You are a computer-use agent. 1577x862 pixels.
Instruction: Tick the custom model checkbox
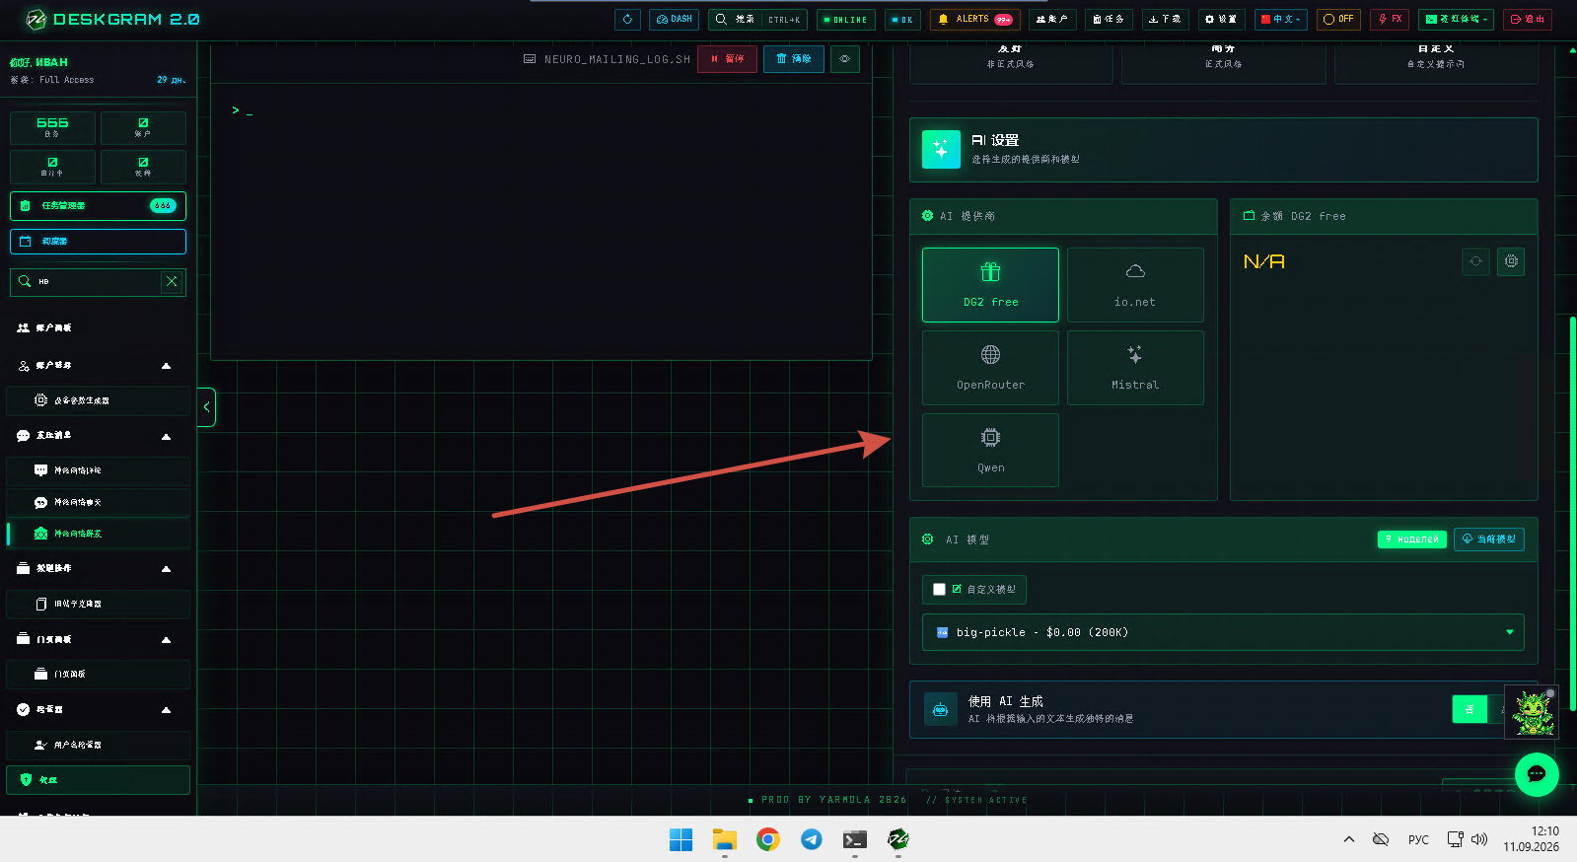(x=939, y=590)
